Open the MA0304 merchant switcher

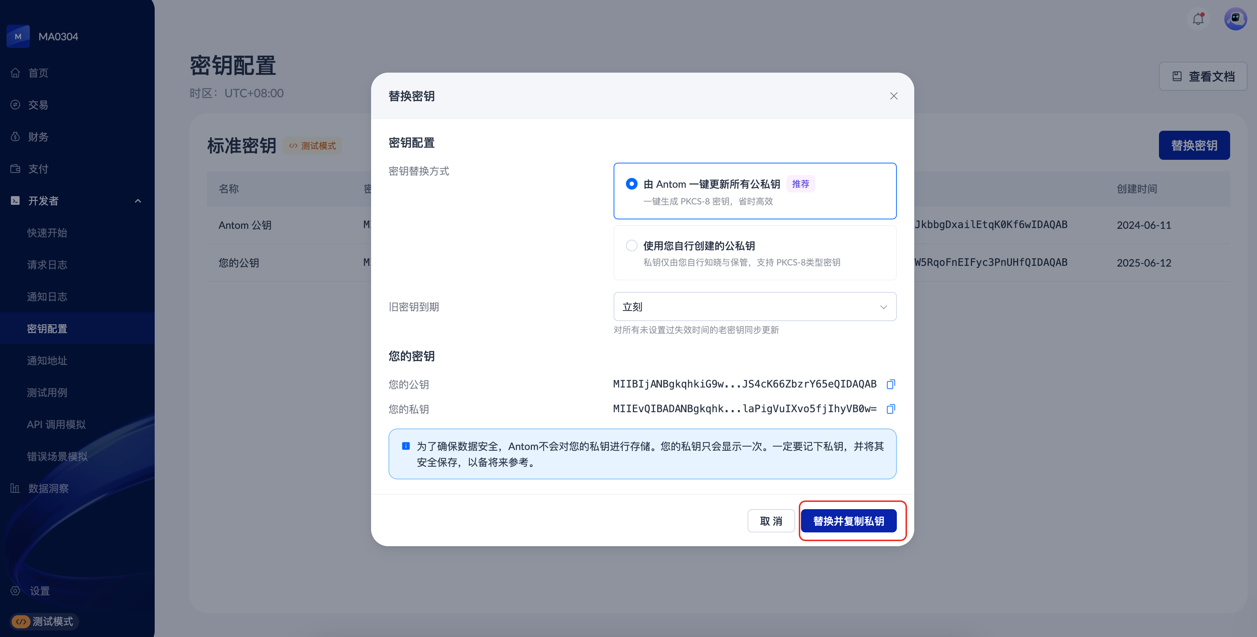(x=58, y=37)
